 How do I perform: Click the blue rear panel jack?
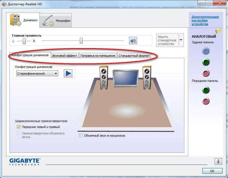206,51
